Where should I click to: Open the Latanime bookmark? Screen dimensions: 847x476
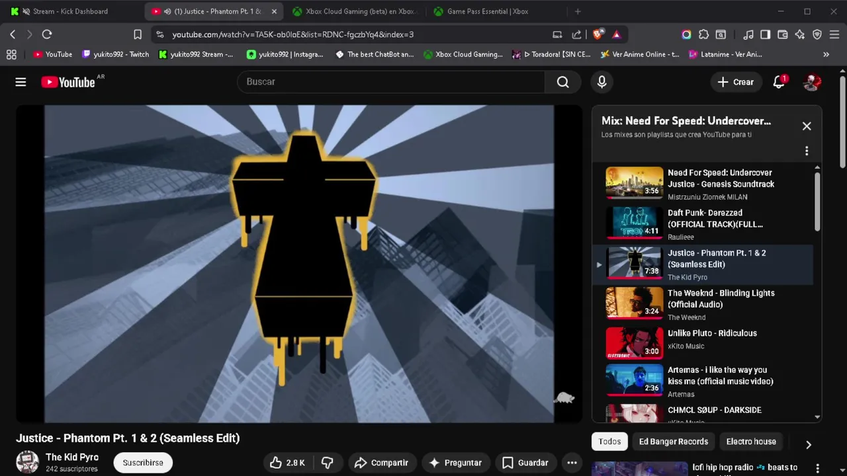pos(726,54)
